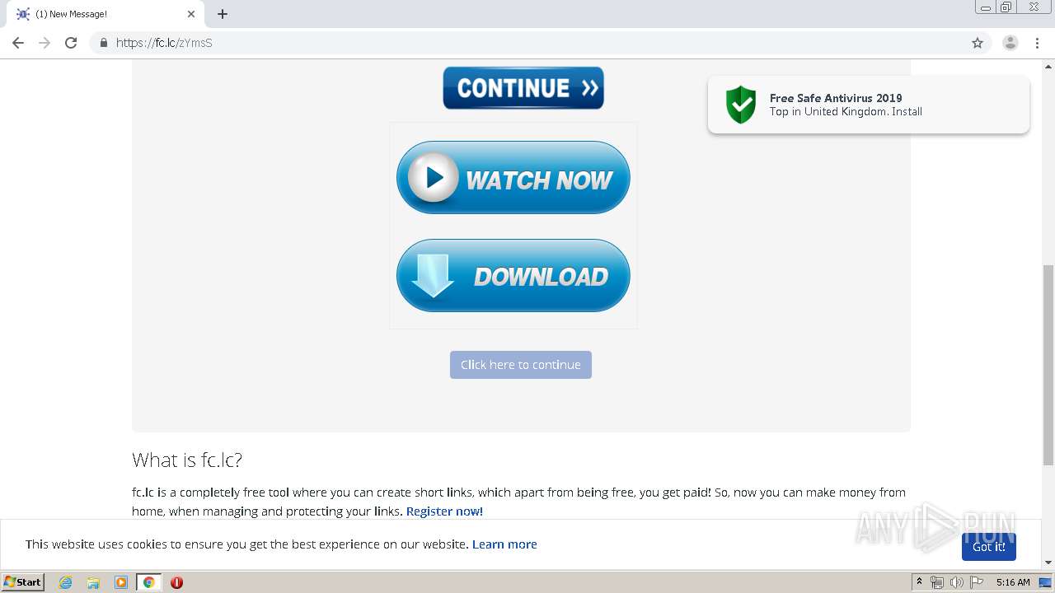Viewport: 1055px width, 593px height.
Task: View site info via padlock icon
Action: (103, 43)
